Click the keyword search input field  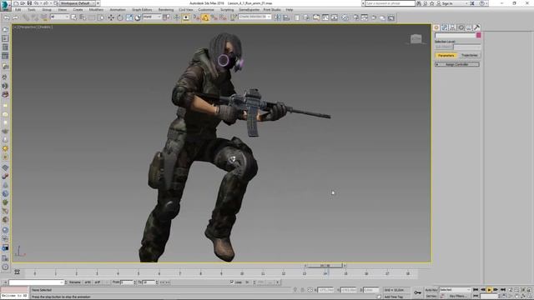pos(390,3)
